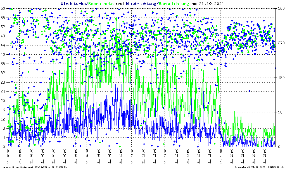
Task: Click the '360' label on the direction axis
Action: click(x=281, y=8)
